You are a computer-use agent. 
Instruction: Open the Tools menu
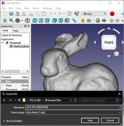[x=27, y=8]
